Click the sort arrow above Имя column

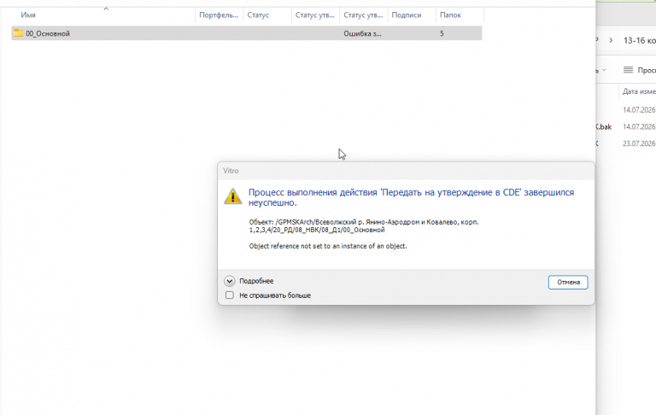(106, 9)
